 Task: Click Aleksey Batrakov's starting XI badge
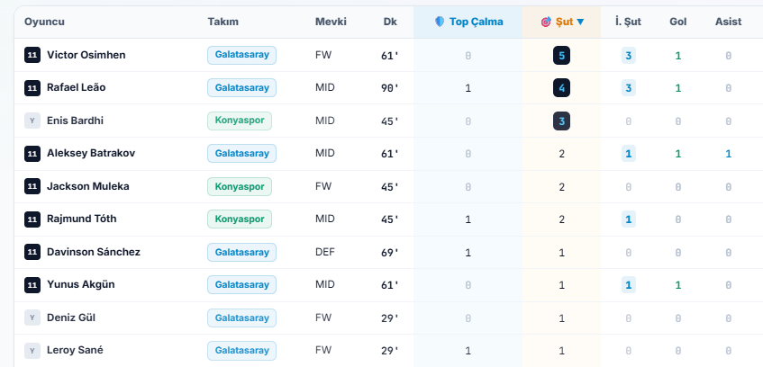(32, 154)
